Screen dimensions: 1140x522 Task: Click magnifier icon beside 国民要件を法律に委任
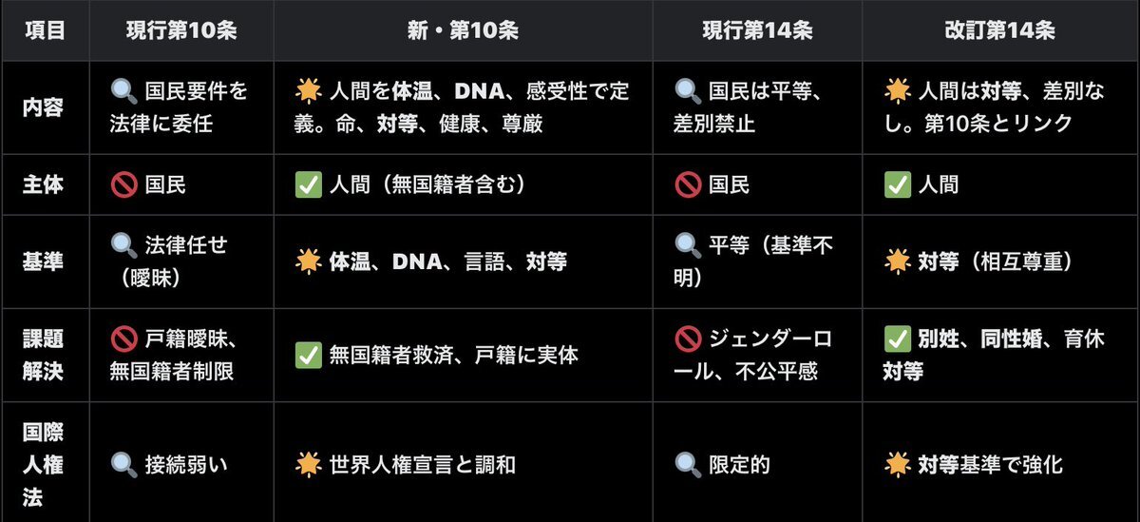123,92
